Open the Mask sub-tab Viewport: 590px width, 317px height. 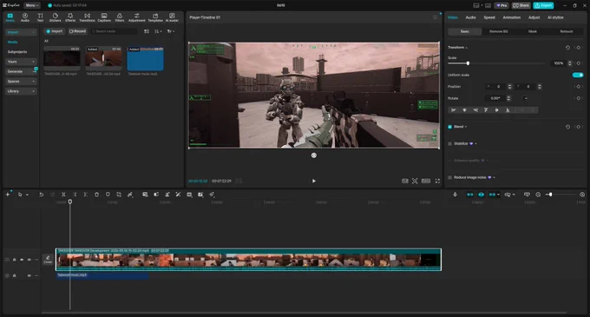tap(533, 31)
